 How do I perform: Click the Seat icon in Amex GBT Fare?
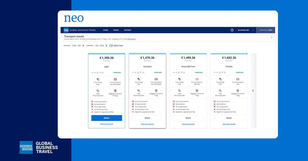179,90
